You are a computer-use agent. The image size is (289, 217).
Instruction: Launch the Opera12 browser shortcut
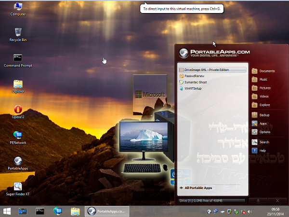click(18, 112)
